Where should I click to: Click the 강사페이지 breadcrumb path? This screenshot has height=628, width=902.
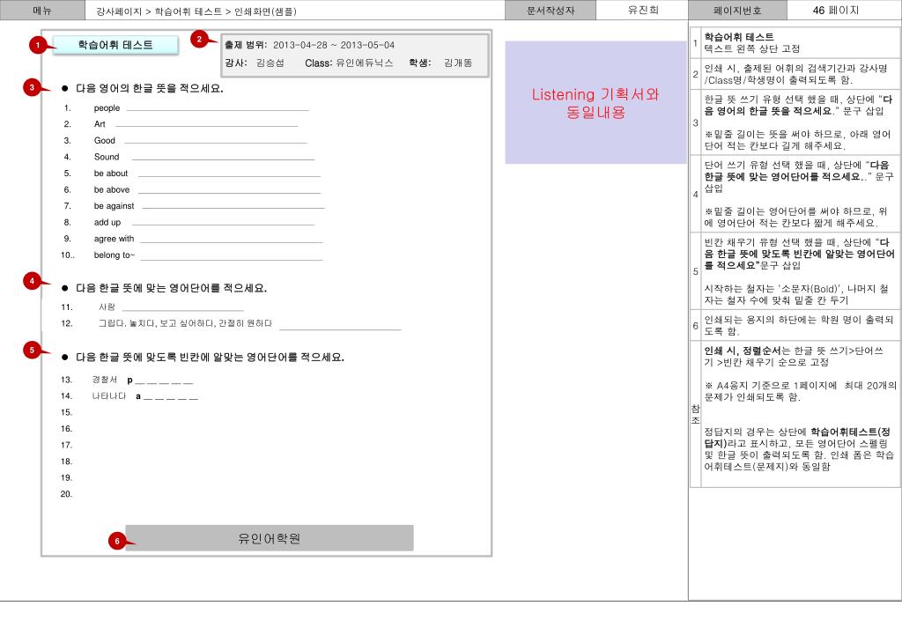(x=196, y=11)
